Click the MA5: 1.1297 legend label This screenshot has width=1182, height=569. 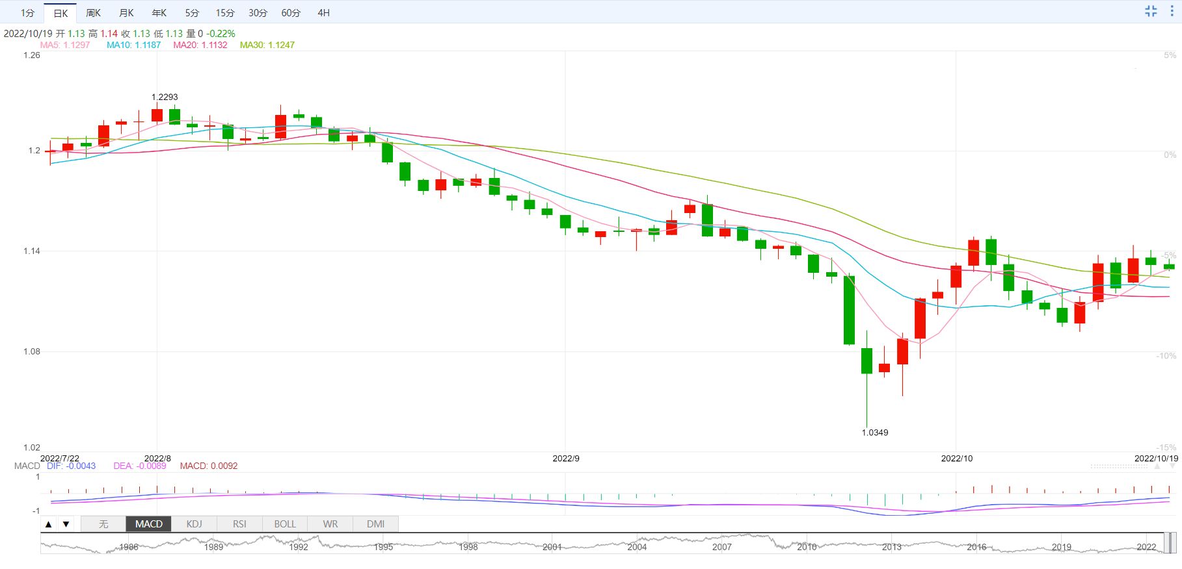(x=65, y=45)
